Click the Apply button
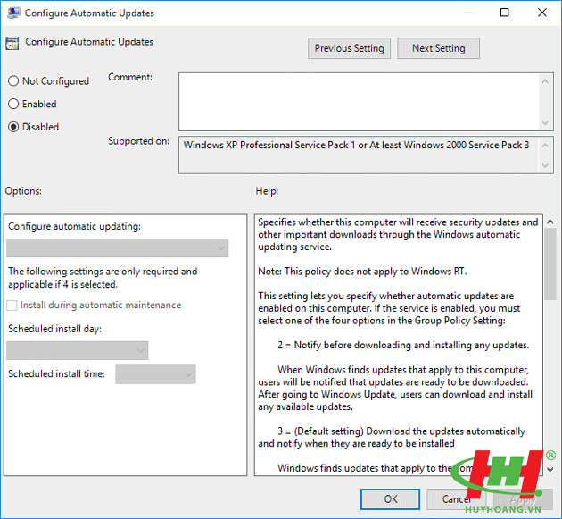The width and height of the screenshot is (562, 519). (523, 498)
